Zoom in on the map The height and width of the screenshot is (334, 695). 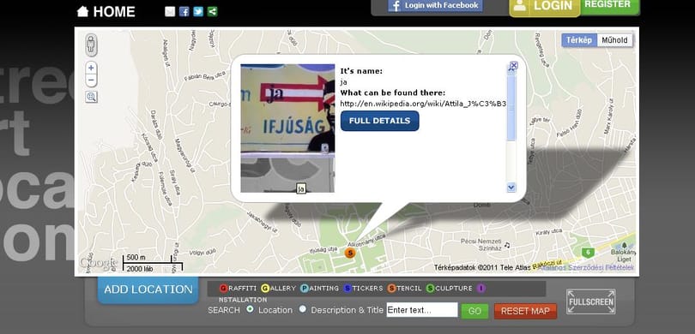[x=91, y=69]
